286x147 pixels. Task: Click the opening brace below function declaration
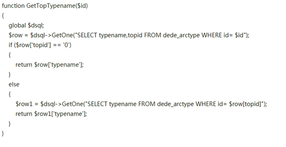[3, 15]
